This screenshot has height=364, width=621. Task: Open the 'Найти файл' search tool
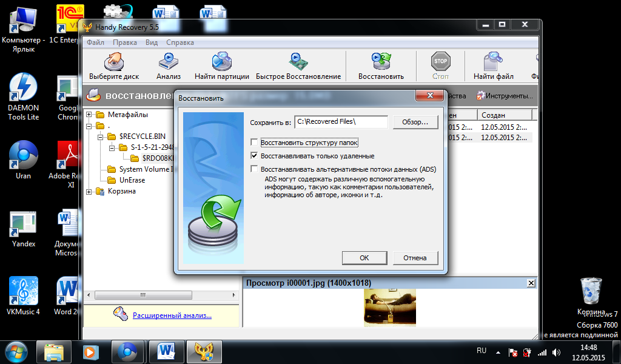point(494,66)
